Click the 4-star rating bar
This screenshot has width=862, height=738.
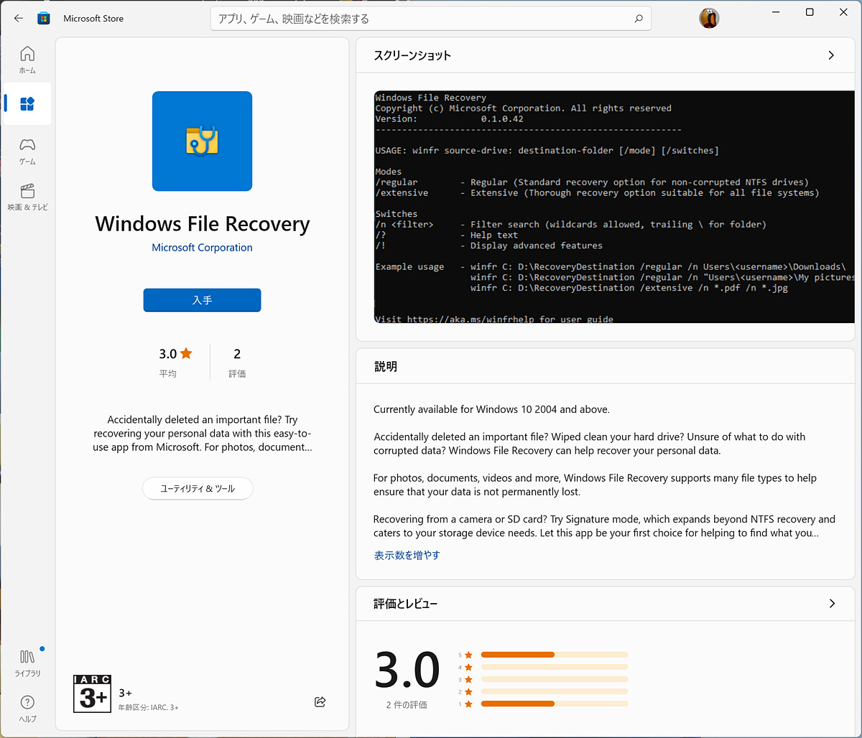coord(555,667)
